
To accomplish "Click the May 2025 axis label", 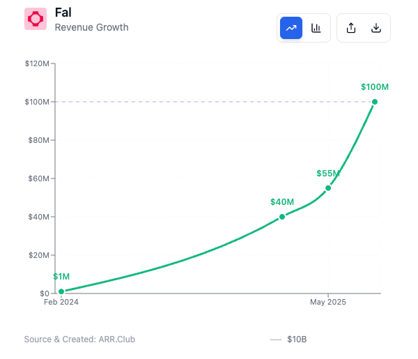I will (328, 302).
